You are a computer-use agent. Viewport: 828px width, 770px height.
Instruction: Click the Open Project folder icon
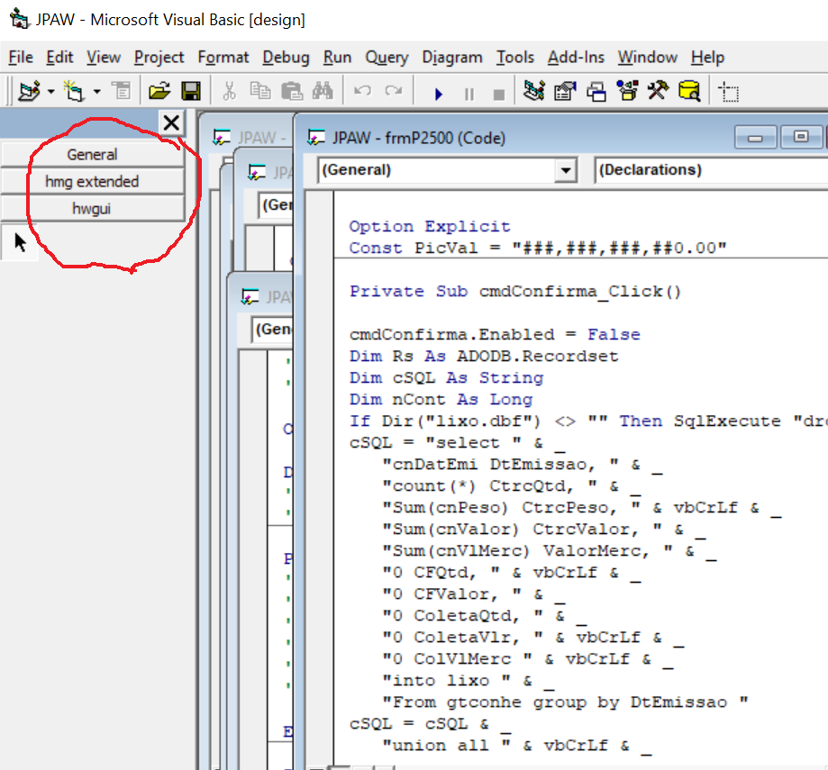[159, 91]
